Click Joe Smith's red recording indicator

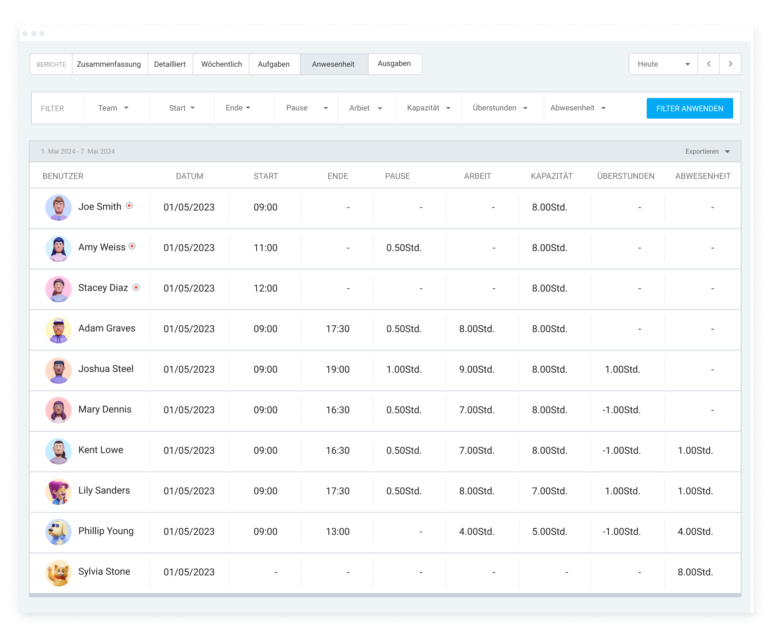click(129, 206)
